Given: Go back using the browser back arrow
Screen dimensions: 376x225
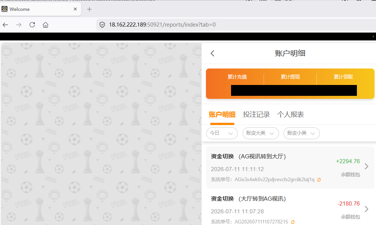Looking at the screenshot, I should click(x=5, y=25).
